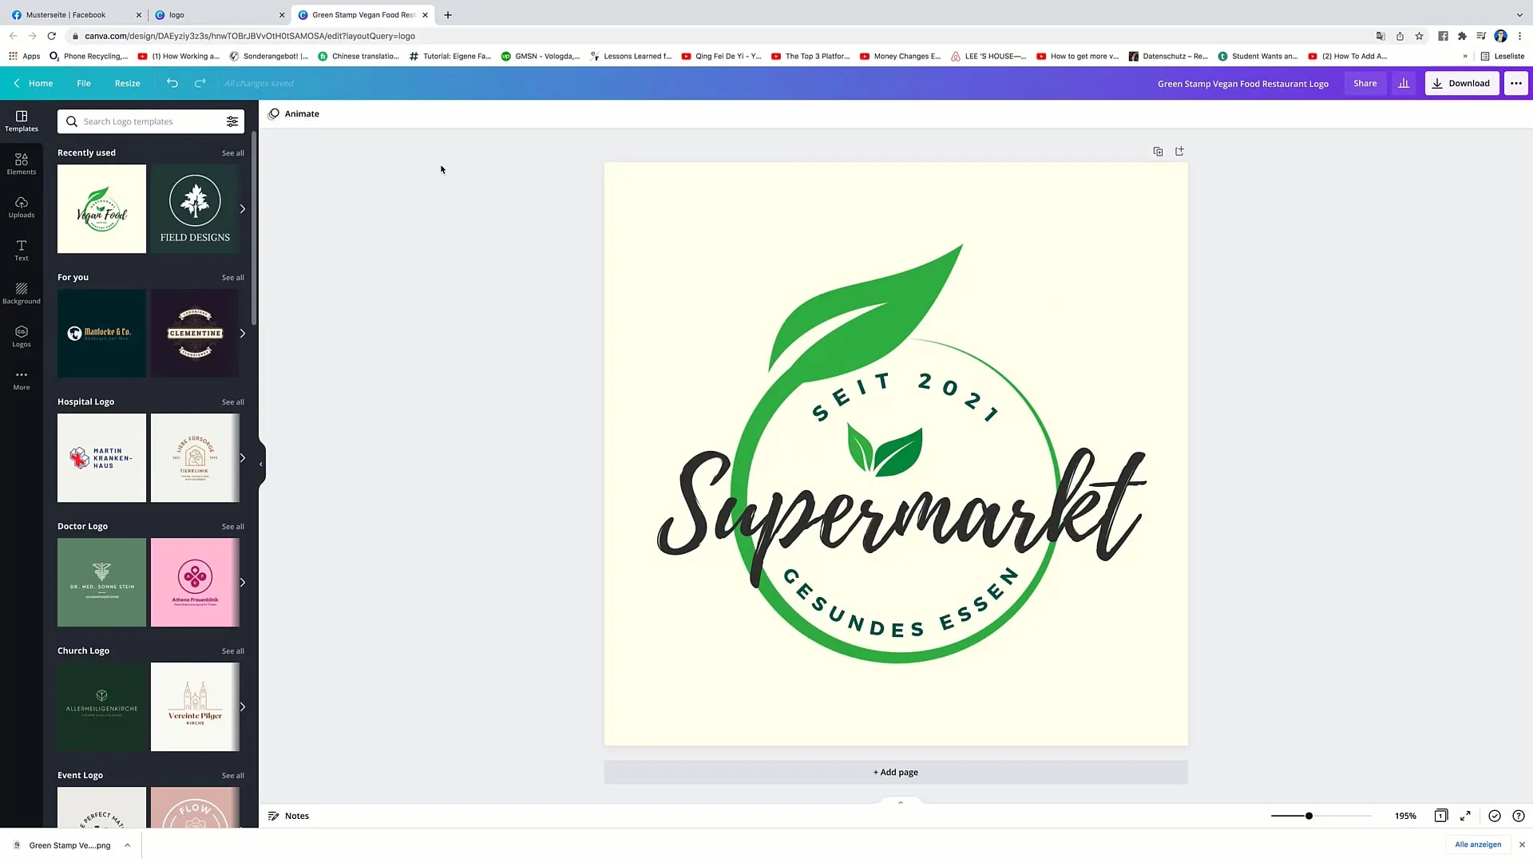Open the Elements sidebar panel
This screenshot has width=1533, height=862.
[22, 164]
